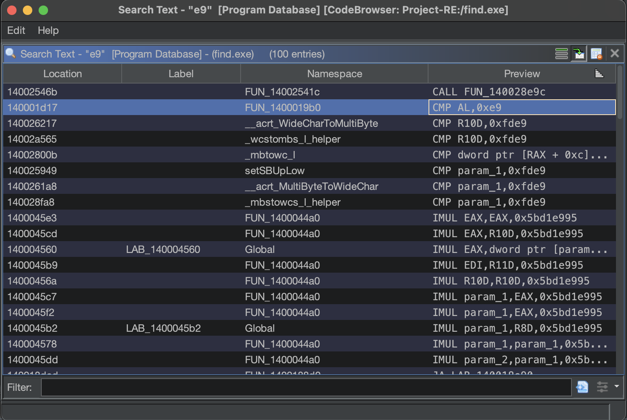Sort by the Namespace column header

(x=334, y=74)
